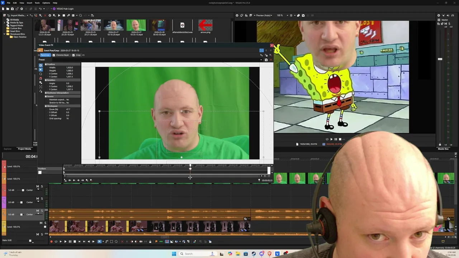Collapse the Workspace property group
Image resolution: width=459 pixels, height=258 pixels.
(46, 106)
